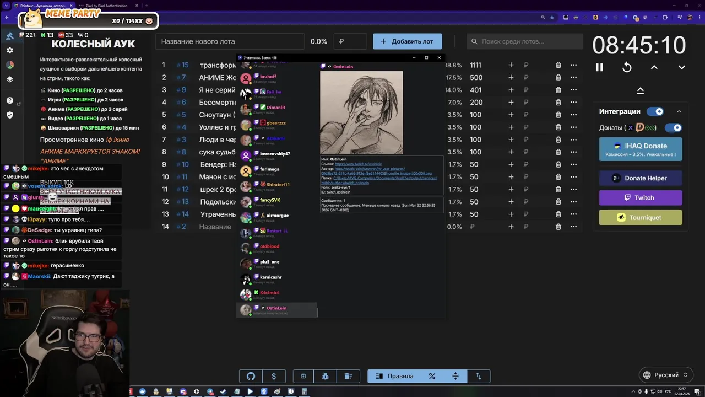Open the auction gavel icon in sidebar
Image resolution: width=705 pixels, height=397 pixels.
click(10, 36)
